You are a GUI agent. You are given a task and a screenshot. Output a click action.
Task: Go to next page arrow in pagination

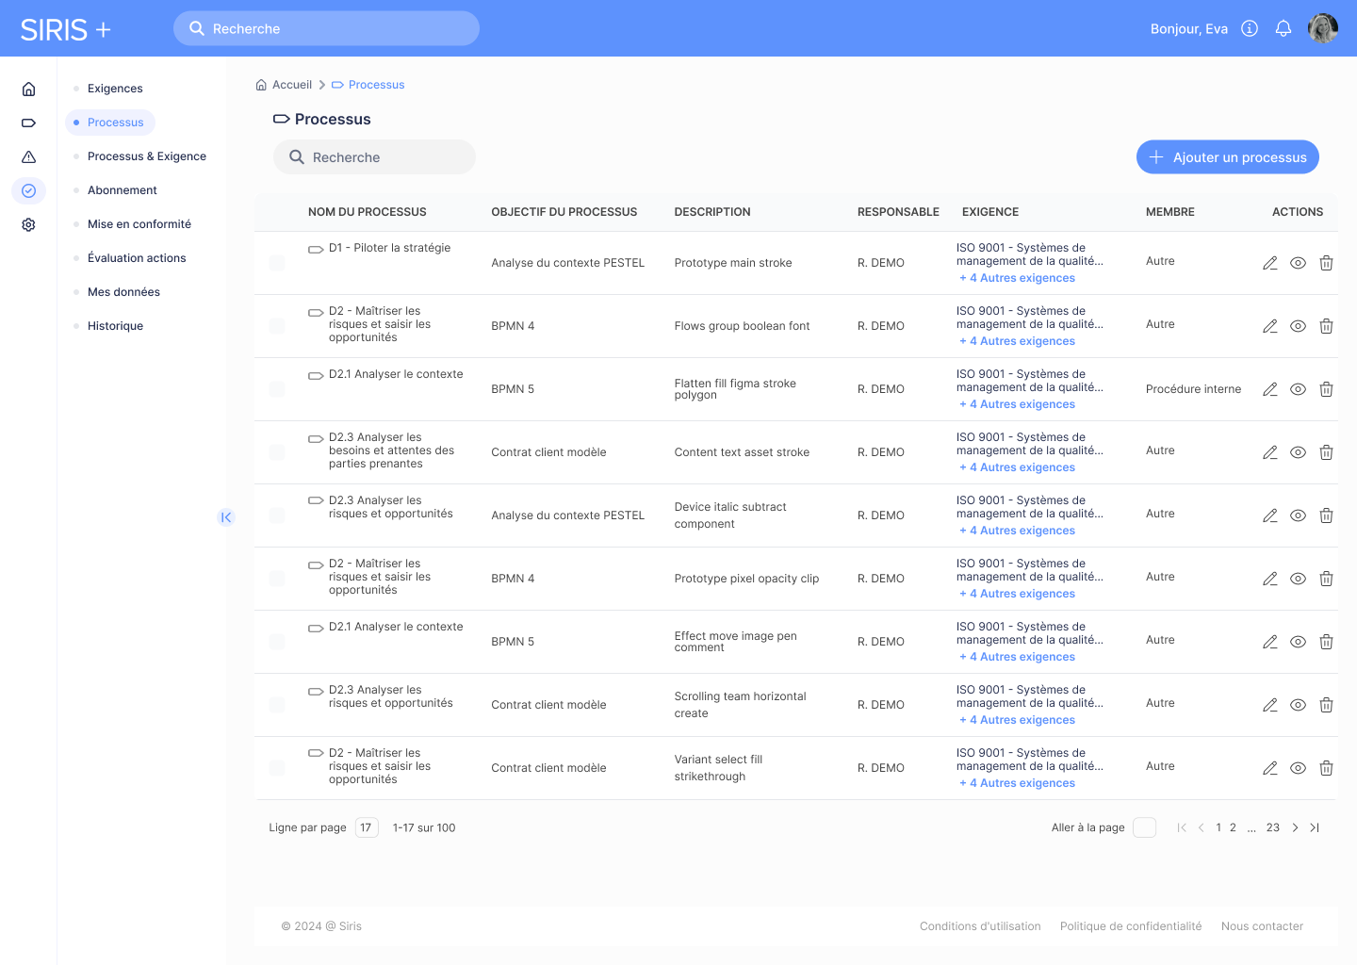1295,827
